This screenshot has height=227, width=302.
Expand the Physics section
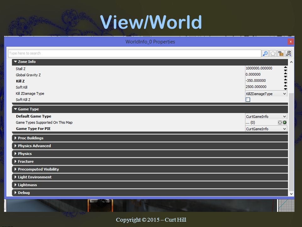click(150, 154)
